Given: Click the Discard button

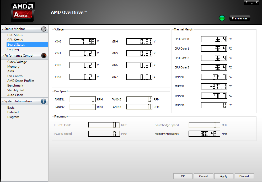Looking at the screenshot, I should pos(244,176).
